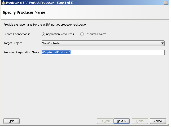Select the Resource Palette radio button
171x127 pixels.
82,34
